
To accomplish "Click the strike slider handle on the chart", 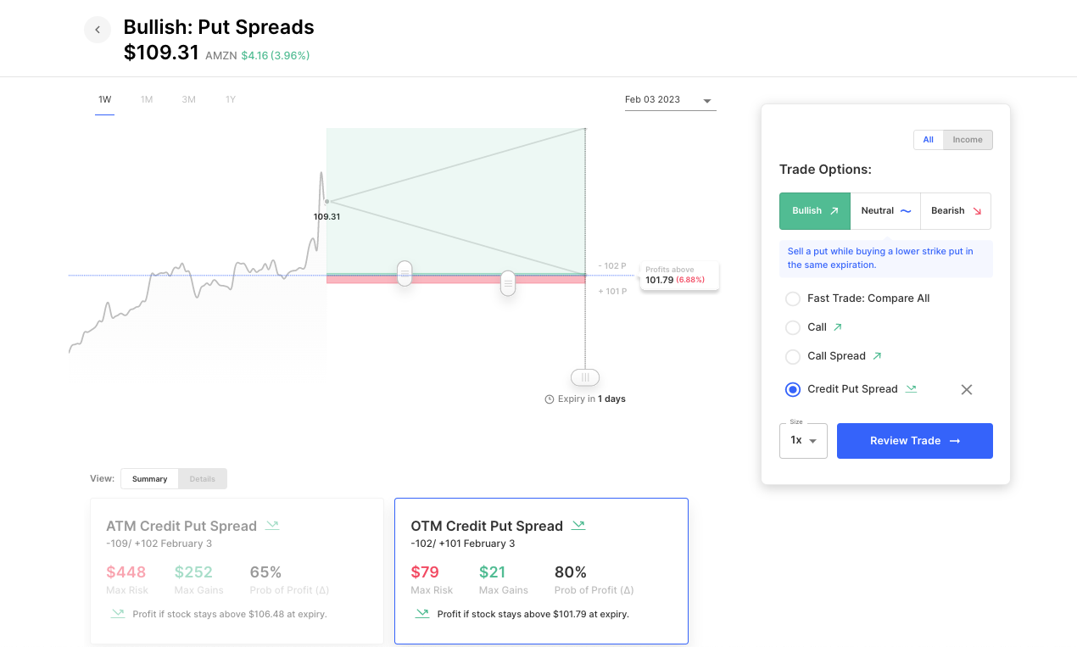I will click(x=405, y=273).
